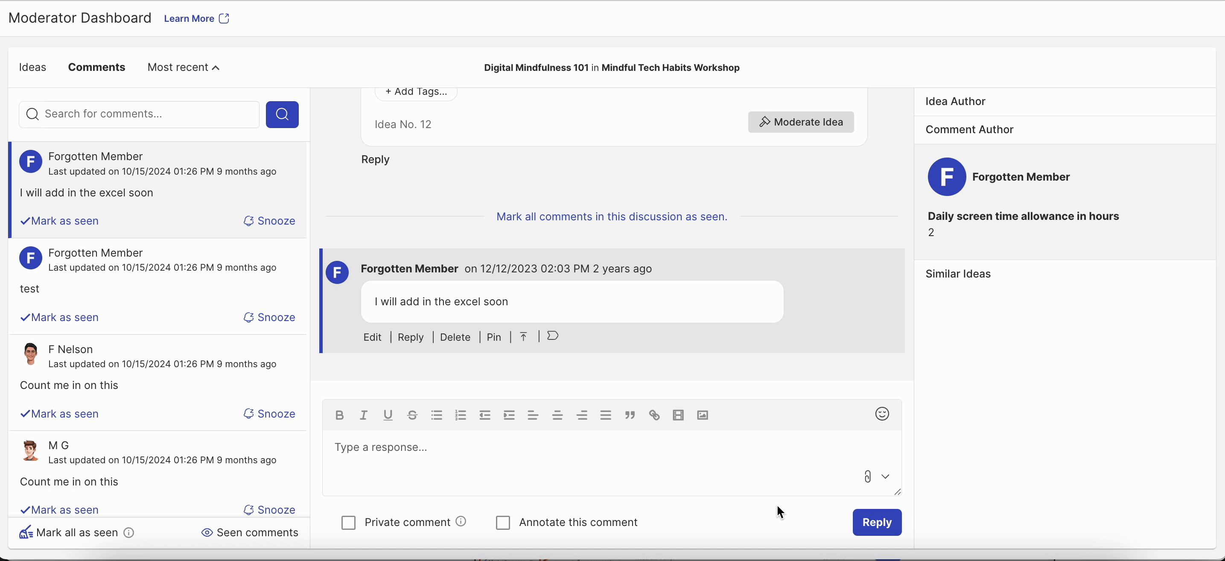Switch to the Ideas tab

[x=32, y=67]
